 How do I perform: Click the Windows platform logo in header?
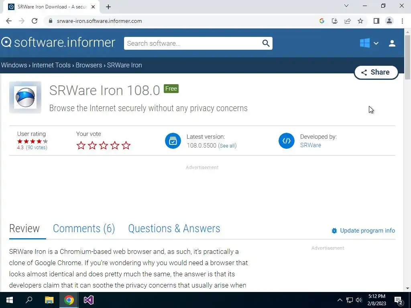pos(364,43)
